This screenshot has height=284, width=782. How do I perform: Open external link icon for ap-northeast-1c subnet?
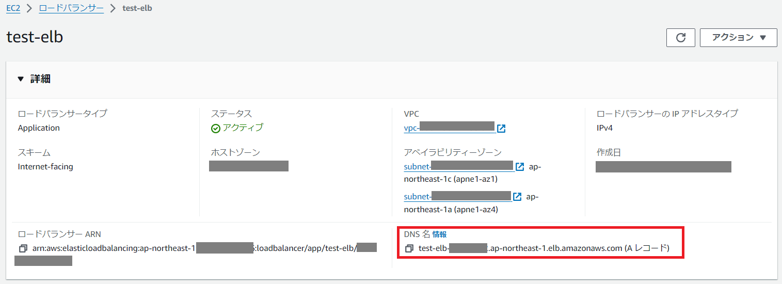520,167
